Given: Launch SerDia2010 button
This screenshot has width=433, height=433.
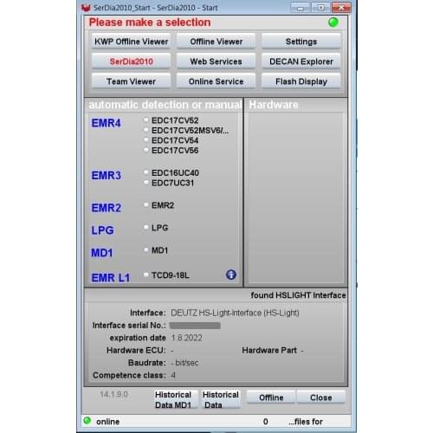Looking at the screenshot, I should click(131, 61).
